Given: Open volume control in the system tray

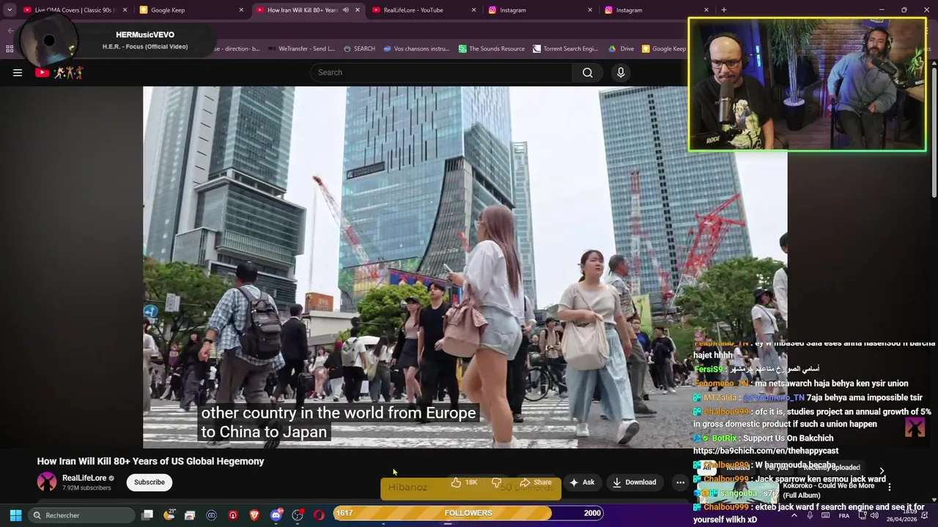Looking at the screenshot, I should [x=874, y=515].
